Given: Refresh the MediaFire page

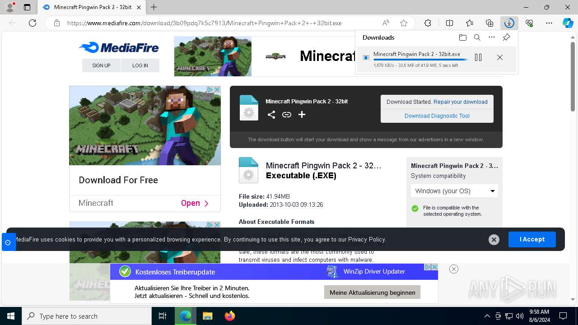Looking at the screenshot, I should [x=33, y=23].
